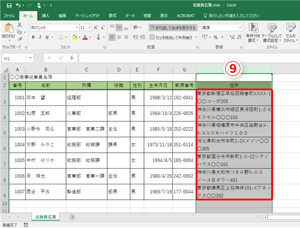
Task: Increase font size with large A icon
Action: (96, 28)
